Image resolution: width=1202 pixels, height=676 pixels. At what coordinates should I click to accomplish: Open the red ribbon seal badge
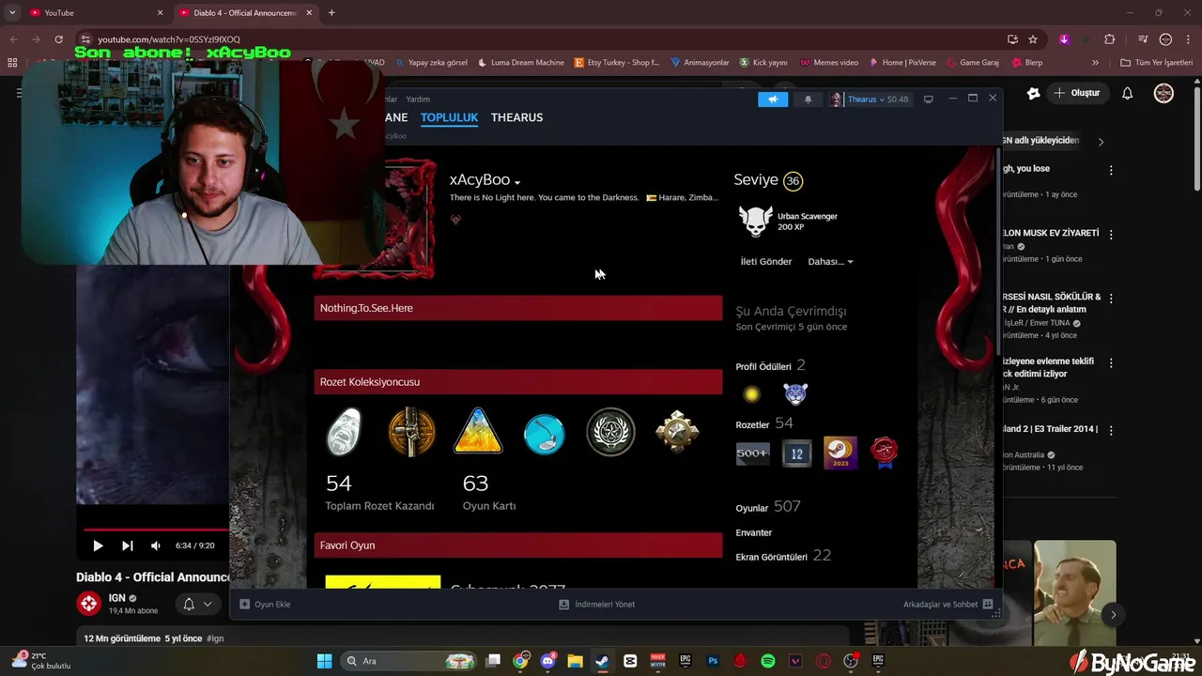click(x=884, y=453)
